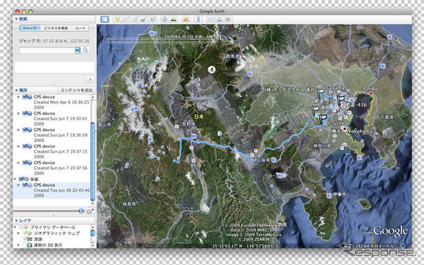Click the jump search input field
The width and height of the screenshot is (424, 265).
coord(47,50)
